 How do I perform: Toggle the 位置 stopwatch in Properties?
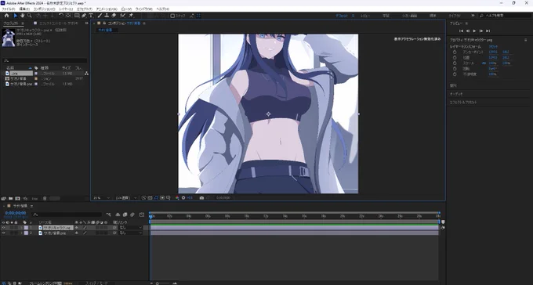coord(455,58)
